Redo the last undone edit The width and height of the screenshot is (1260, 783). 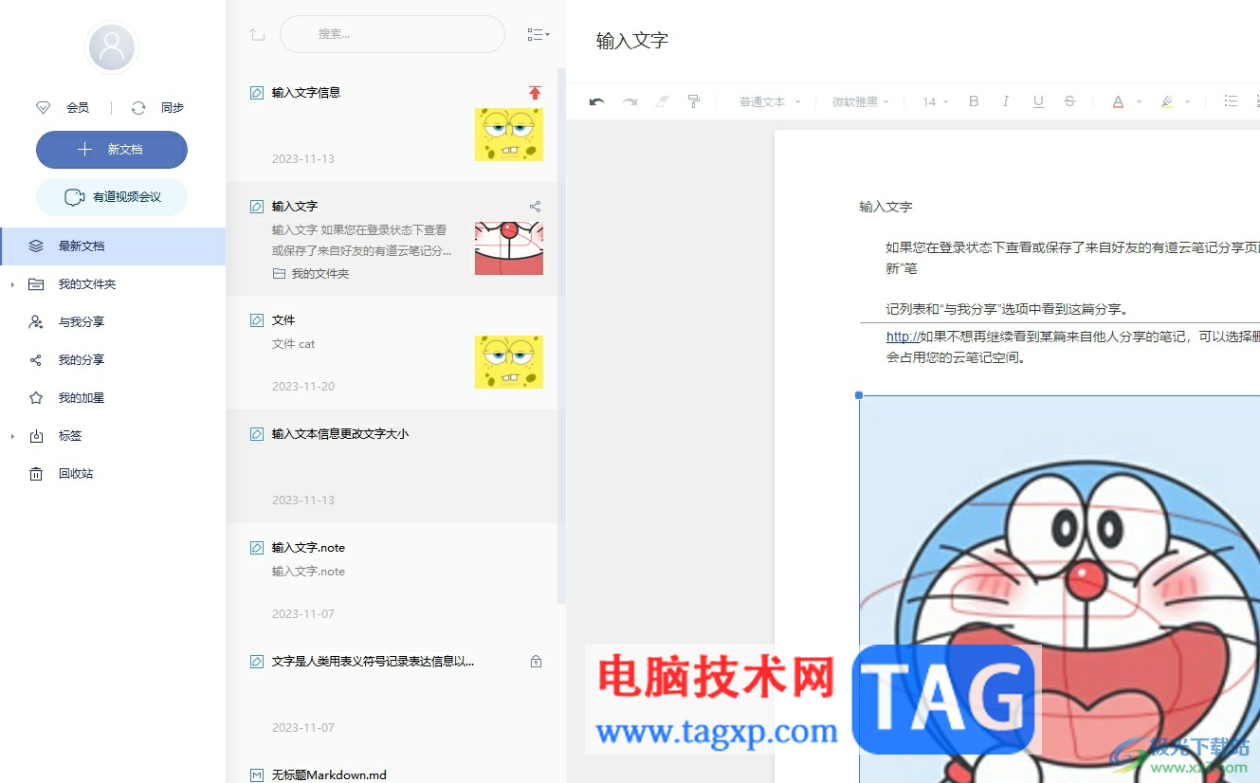pyautogui.click(x=630, y=101)
